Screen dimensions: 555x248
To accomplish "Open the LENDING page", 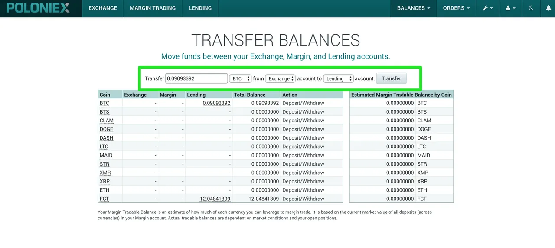I will coord(200,8).
